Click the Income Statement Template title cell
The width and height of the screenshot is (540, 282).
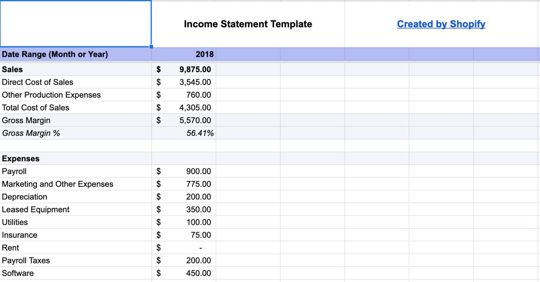tap(248, 24)
